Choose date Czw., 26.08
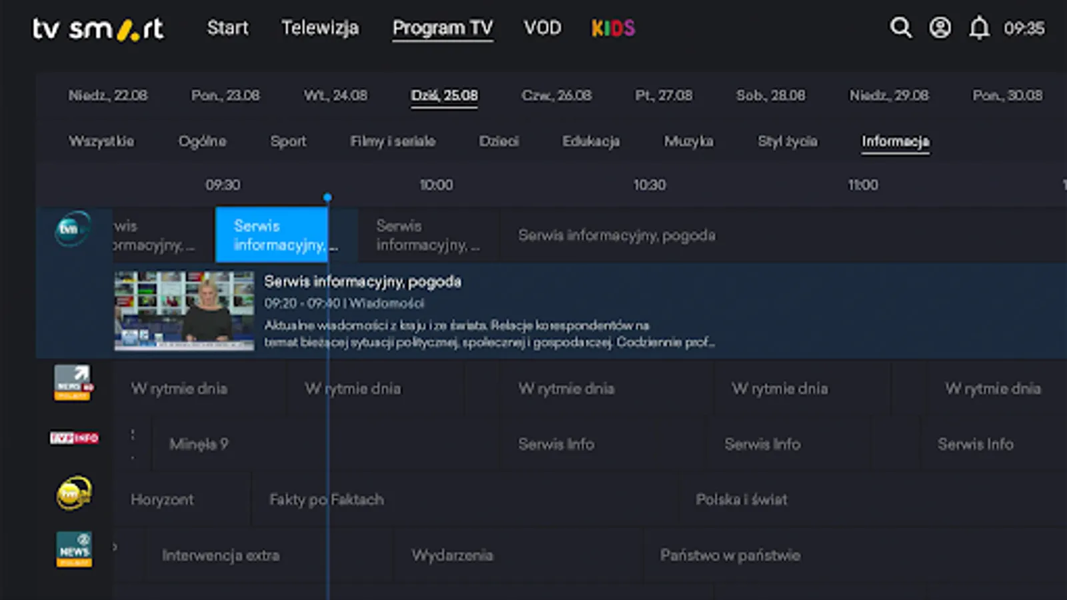This screenshot has height=600, width=1067. pos(556,95)
